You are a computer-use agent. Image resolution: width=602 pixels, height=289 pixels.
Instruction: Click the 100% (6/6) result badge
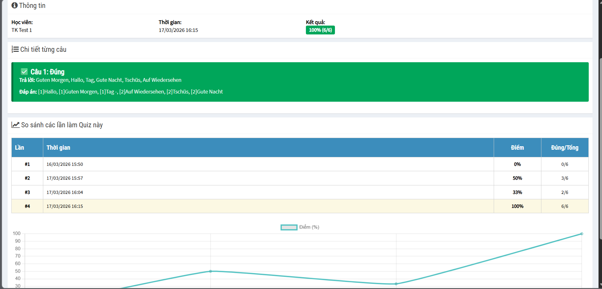point(320,30)
